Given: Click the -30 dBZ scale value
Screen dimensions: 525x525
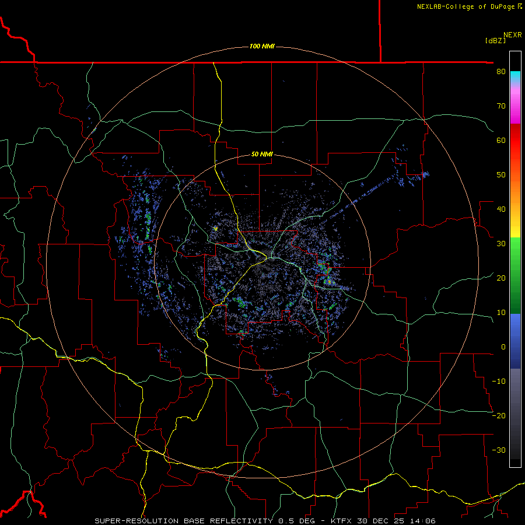Looking at the screenshot, I should [x=499, y=450].
